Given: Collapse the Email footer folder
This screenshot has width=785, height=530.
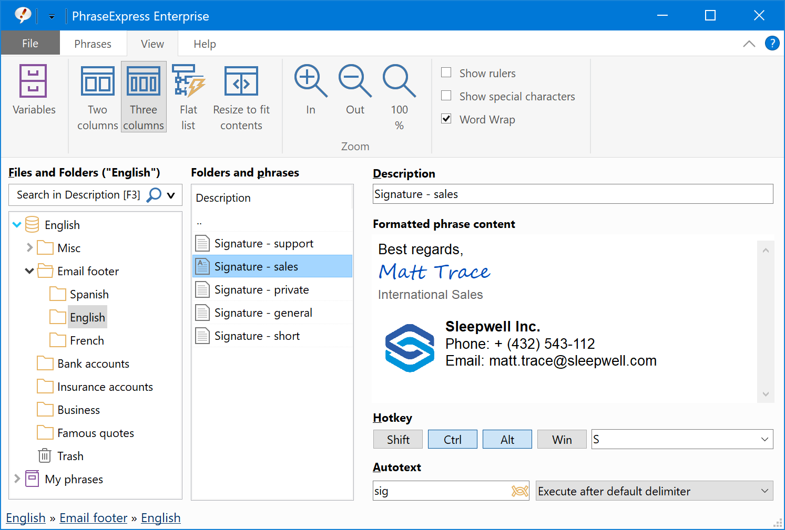Looking at the screenshot, I should [29, 271].
